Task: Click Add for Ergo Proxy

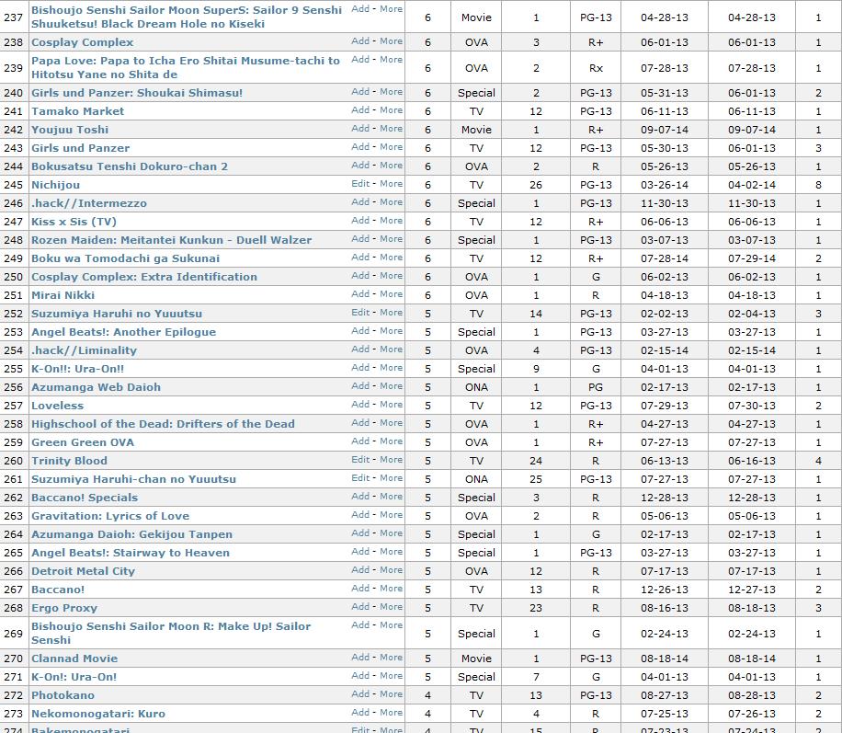Action: [x=360, y=607]
